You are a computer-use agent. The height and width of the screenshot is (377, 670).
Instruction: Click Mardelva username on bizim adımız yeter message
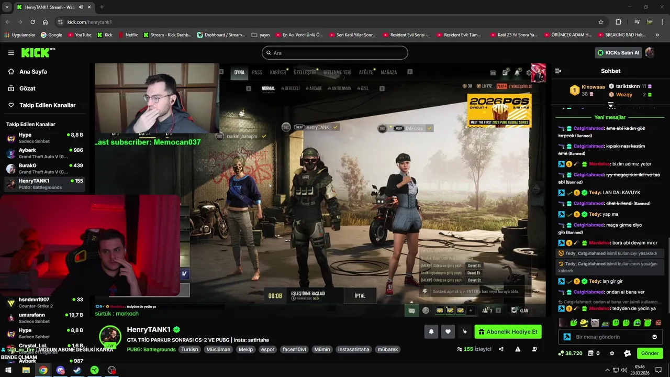599,164
